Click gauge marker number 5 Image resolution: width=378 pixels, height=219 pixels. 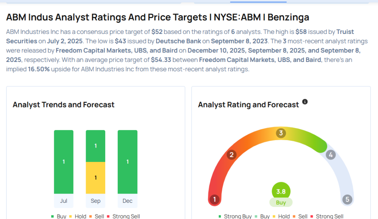tap(347, 200)
